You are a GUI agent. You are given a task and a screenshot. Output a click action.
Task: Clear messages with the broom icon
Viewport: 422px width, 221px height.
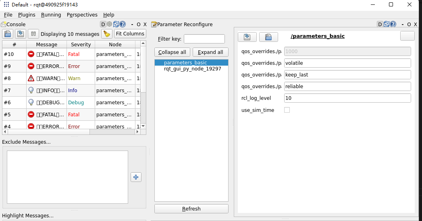[x=107, y=34]
